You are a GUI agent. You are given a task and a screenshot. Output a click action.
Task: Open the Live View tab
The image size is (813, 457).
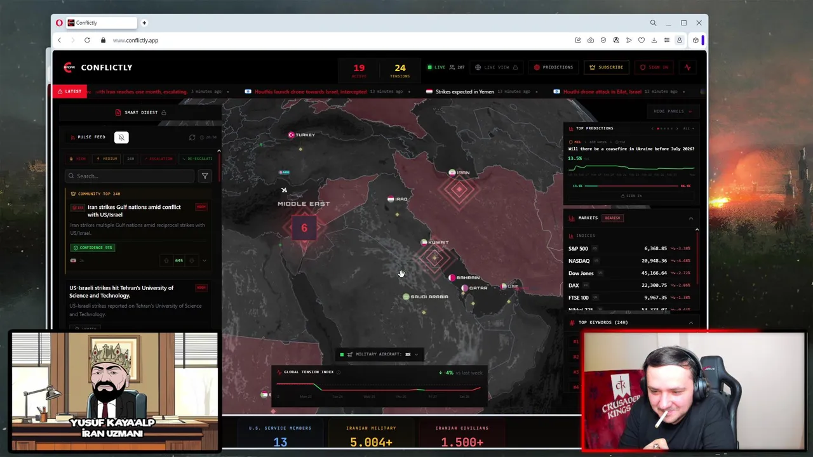pos(496,67)
